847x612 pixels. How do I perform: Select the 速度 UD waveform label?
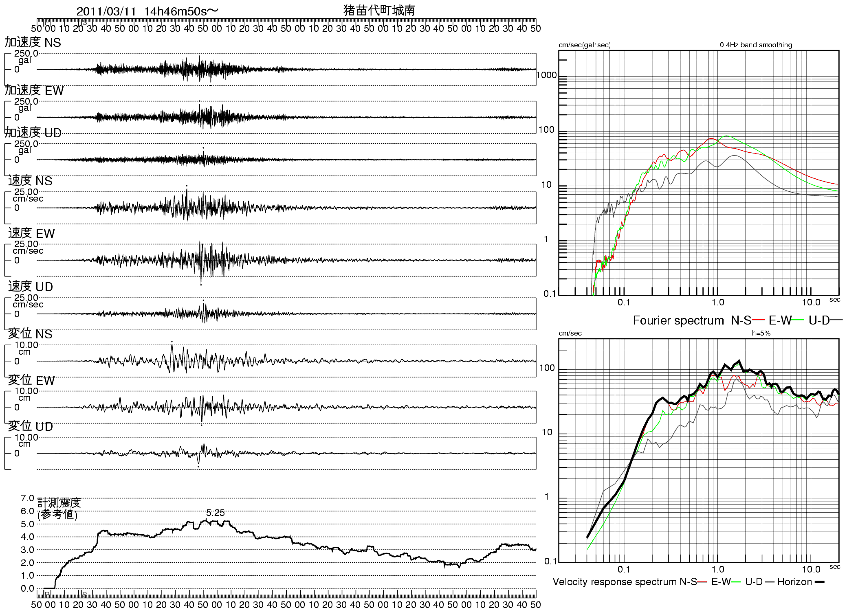coord(31,287)
